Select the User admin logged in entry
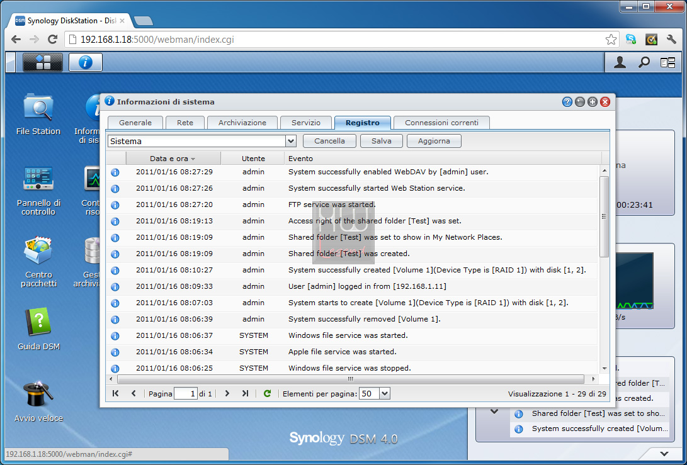Viewport: 687px width, 465px height. click(x=352, y=286)
